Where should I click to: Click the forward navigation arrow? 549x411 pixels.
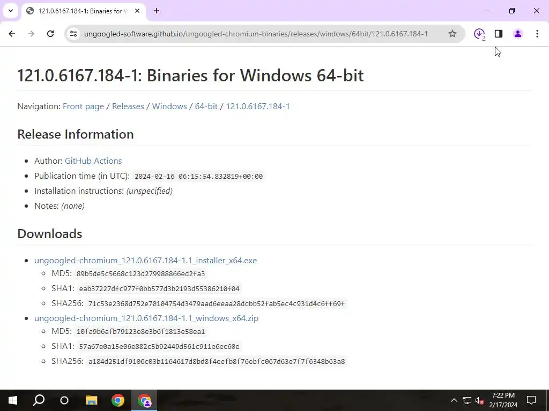pos(31,34)
